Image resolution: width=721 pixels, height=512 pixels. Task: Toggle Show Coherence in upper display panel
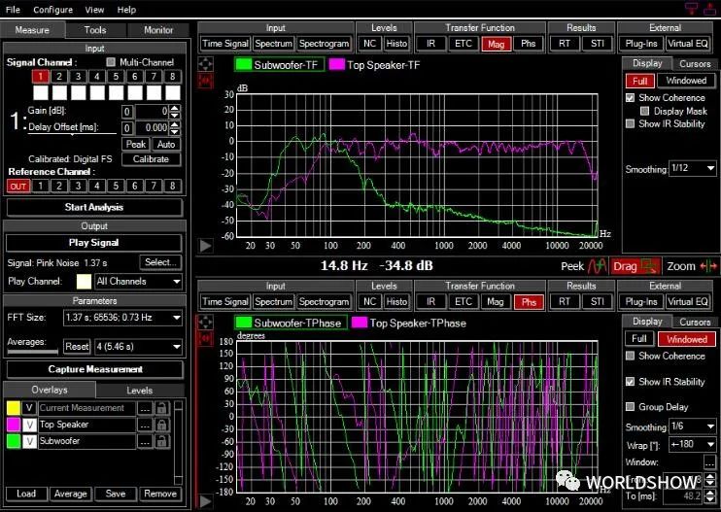(631, 97)
